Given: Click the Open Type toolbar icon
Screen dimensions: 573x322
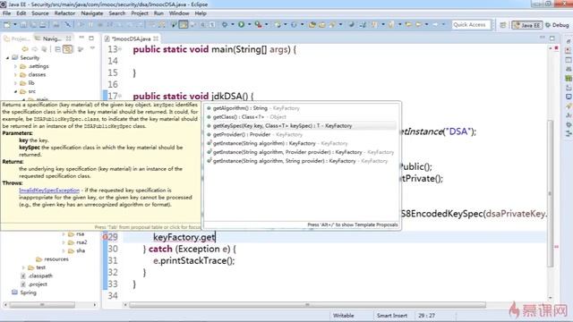Looking at the screenshot, I should tap(312, 25).
